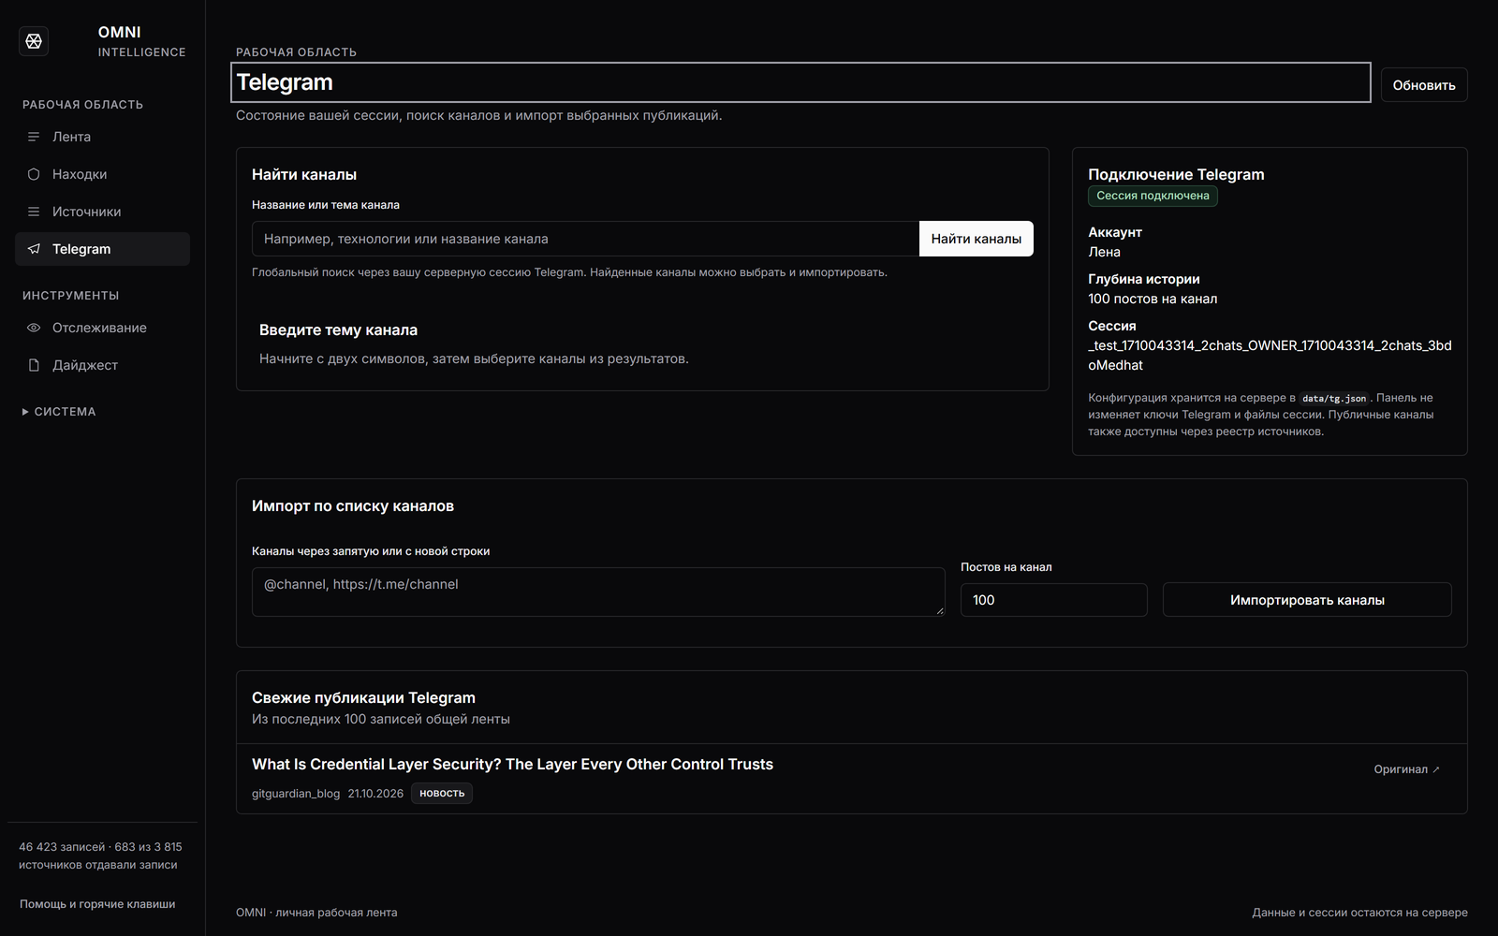Click the Обновить button
This screenshot has width=1498, height=936.
tap(1424, 85)
